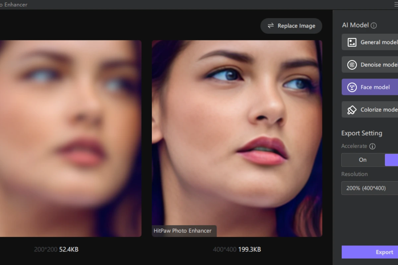This screenshot has width=398, height=265.
Task: Pick the Colorize model text label
Action: coord(379,110)
